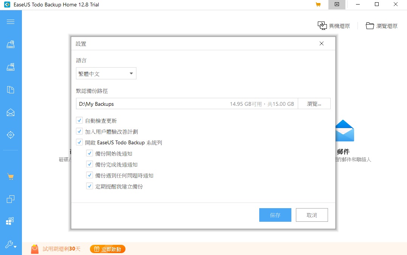
Task: Open the 語言 language dropdown
Action: [x=106, y=74]
